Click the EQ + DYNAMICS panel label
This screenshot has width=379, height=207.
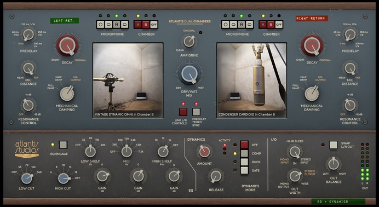(338, 202)
